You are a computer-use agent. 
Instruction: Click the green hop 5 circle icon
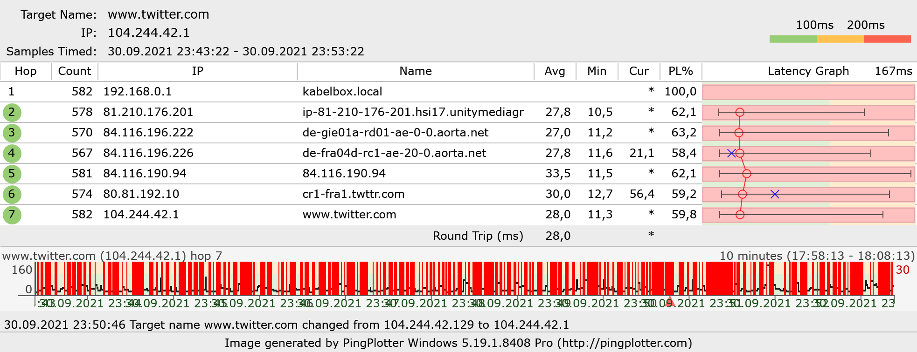tap(12, 174)
